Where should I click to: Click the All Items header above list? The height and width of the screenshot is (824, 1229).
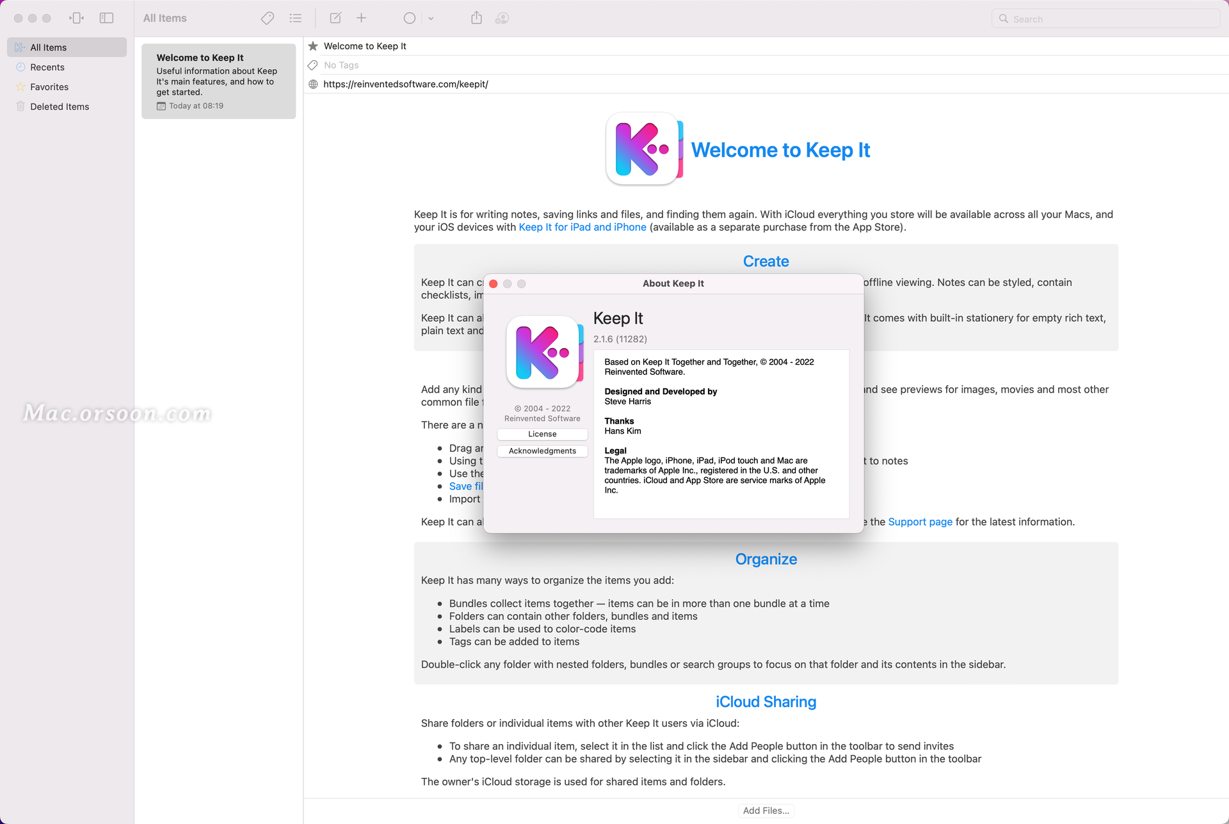click(x=165, y=19)
